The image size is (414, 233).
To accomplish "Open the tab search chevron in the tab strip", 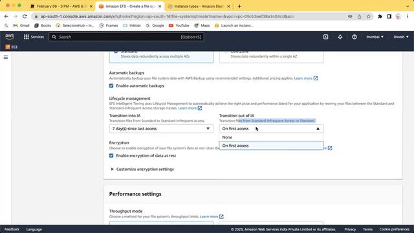I will (x=408, y=6).
